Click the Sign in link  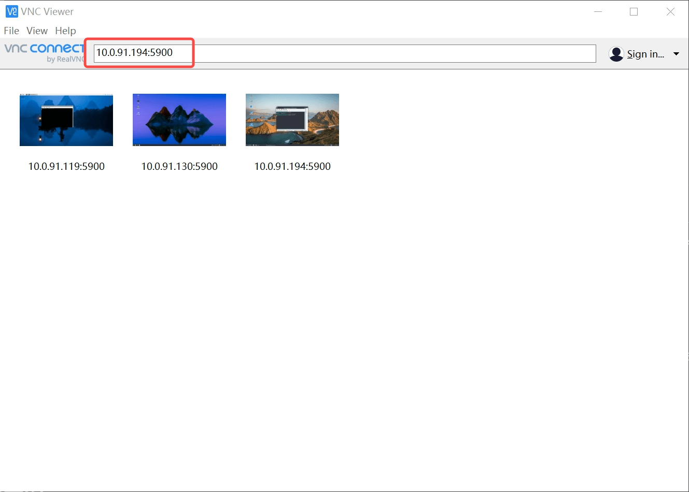click(644, 53)
